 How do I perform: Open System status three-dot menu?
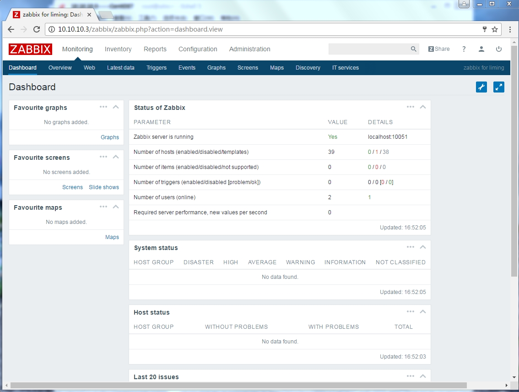coord(411,247)
